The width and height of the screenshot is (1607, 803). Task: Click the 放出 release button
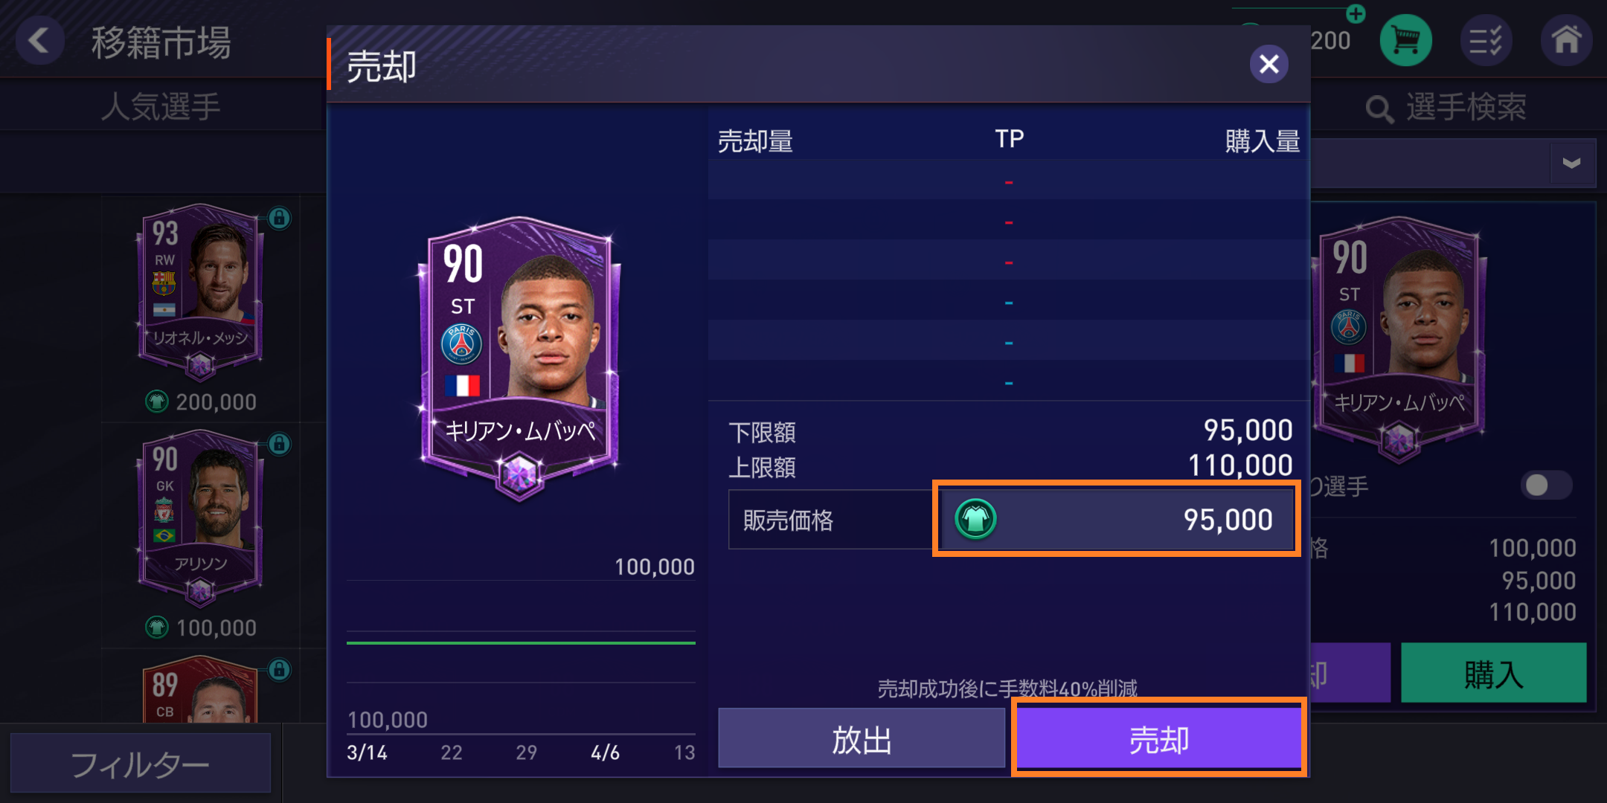[862, 738]
